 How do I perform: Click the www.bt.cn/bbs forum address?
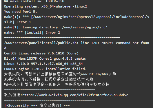(94, 74)
